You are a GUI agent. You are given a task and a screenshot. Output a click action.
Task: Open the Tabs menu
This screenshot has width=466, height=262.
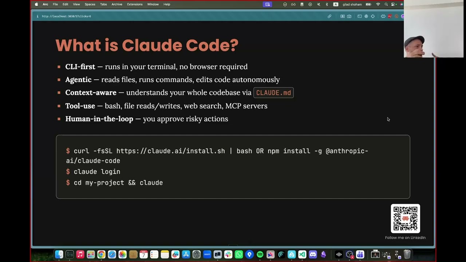(x=103, y=4)
